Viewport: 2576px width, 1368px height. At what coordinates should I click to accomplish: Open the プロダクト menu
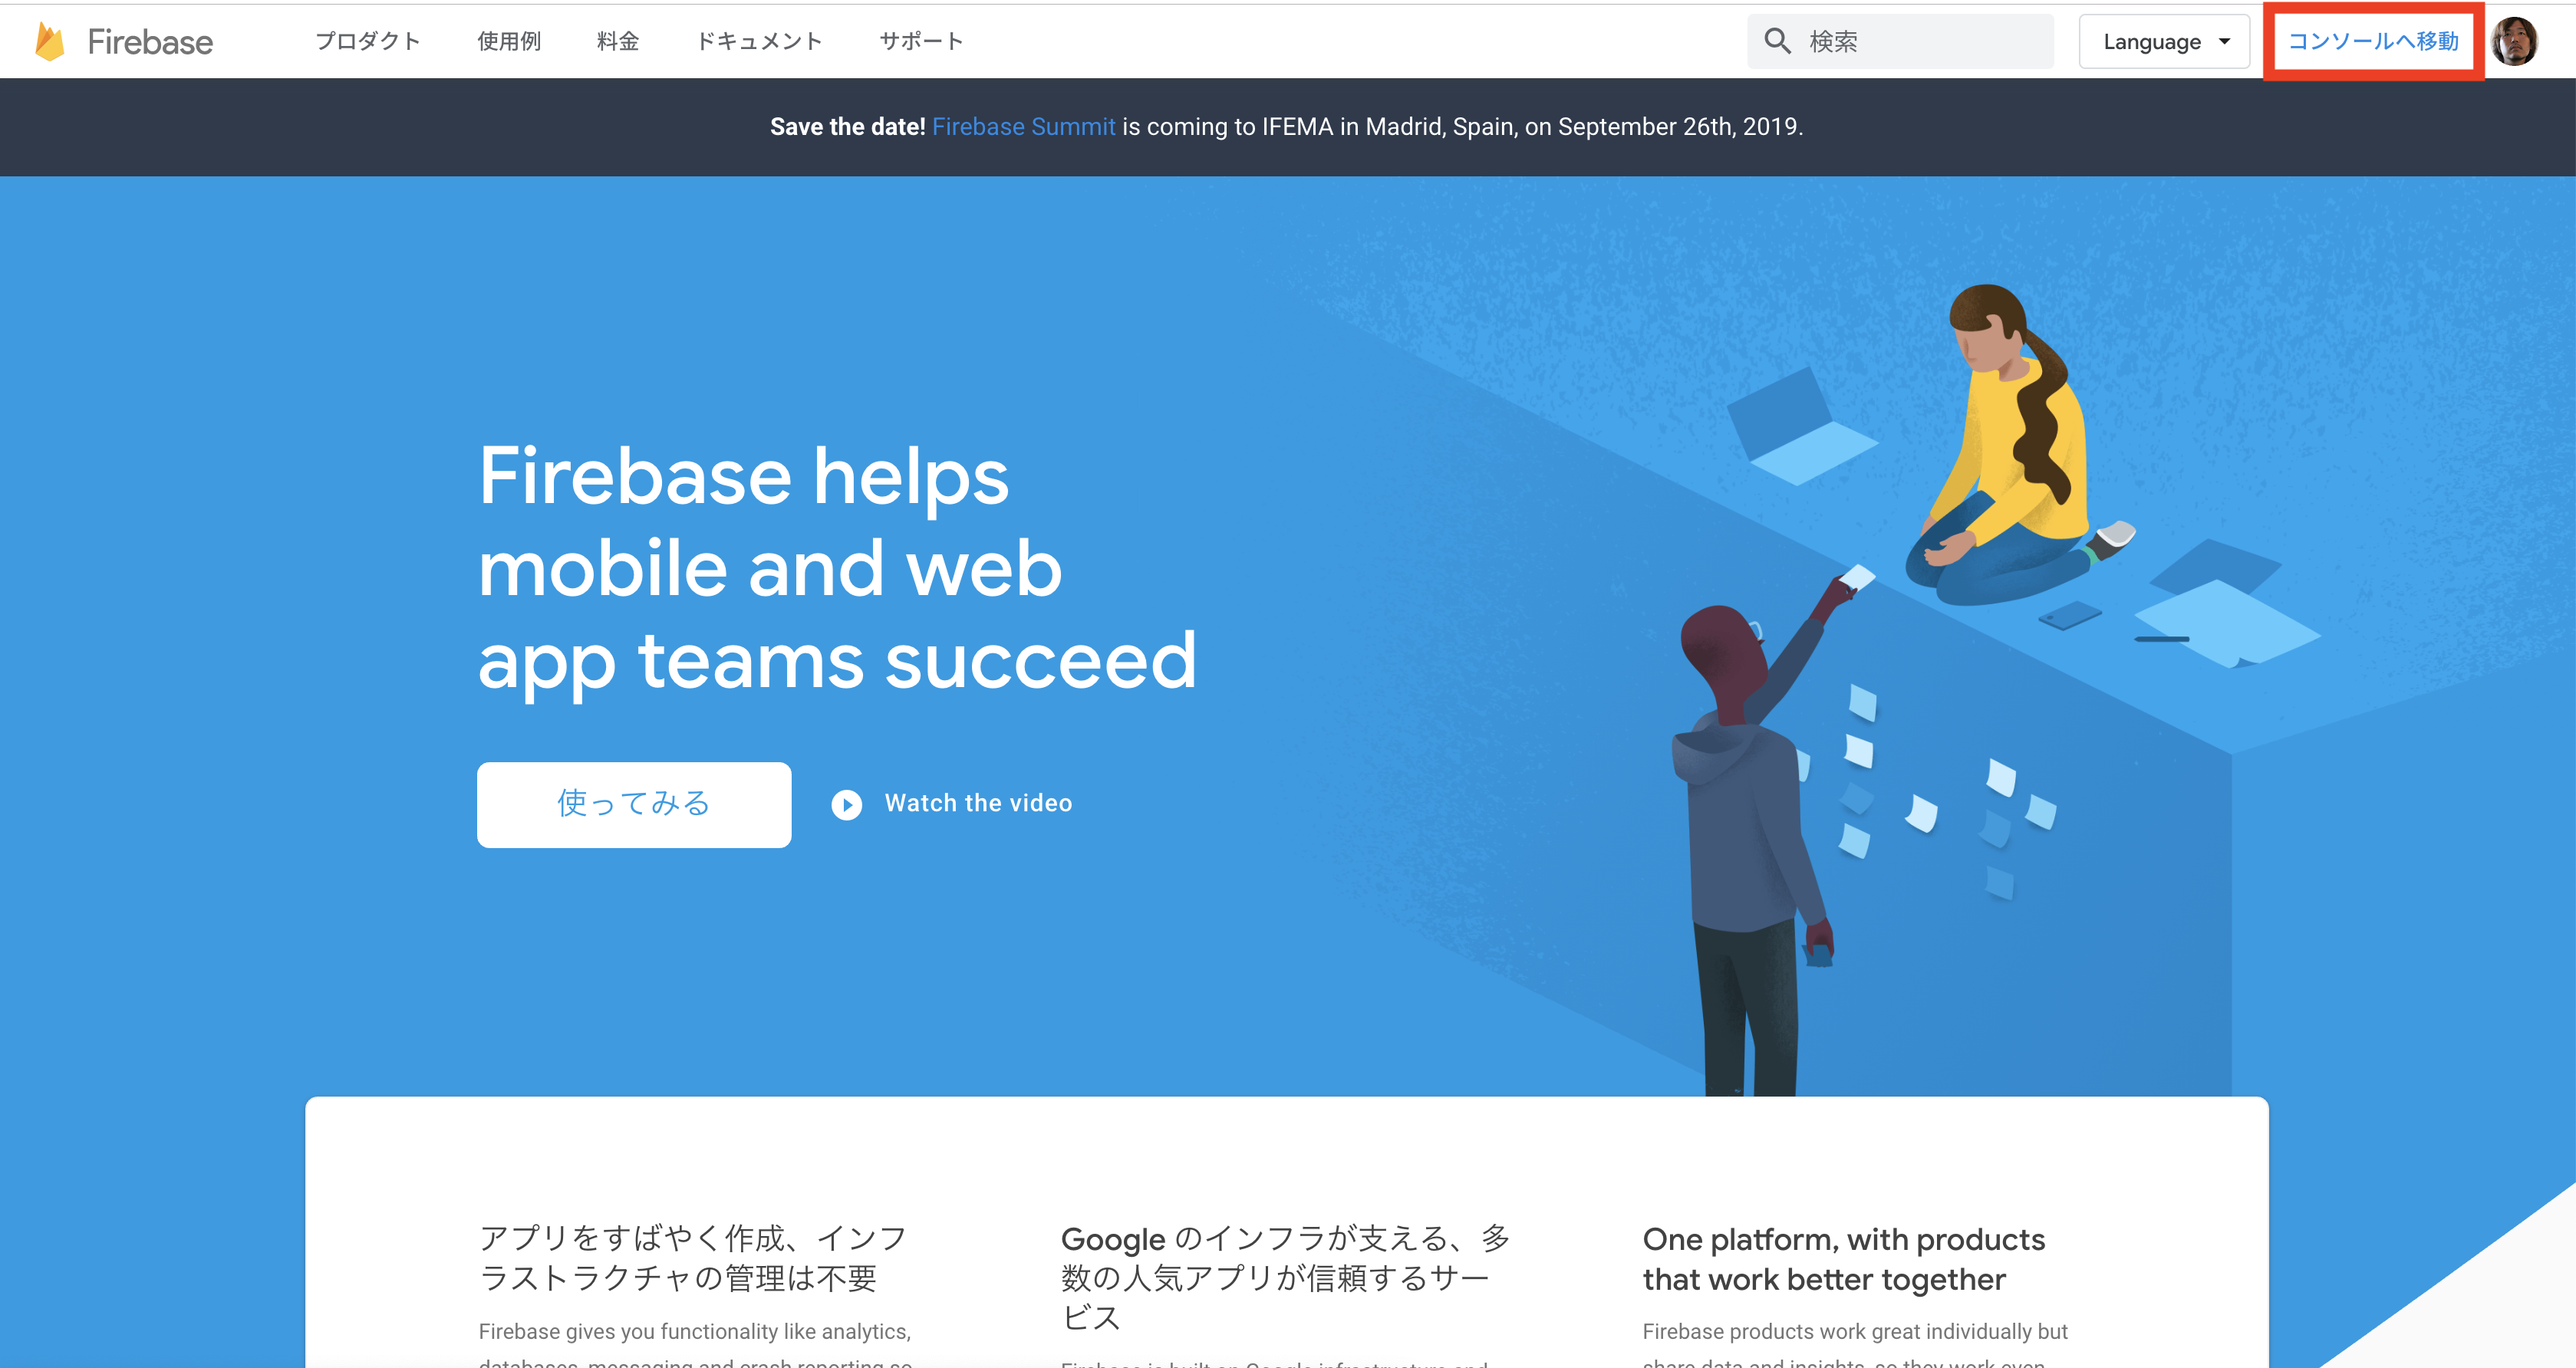pos(367,41)
